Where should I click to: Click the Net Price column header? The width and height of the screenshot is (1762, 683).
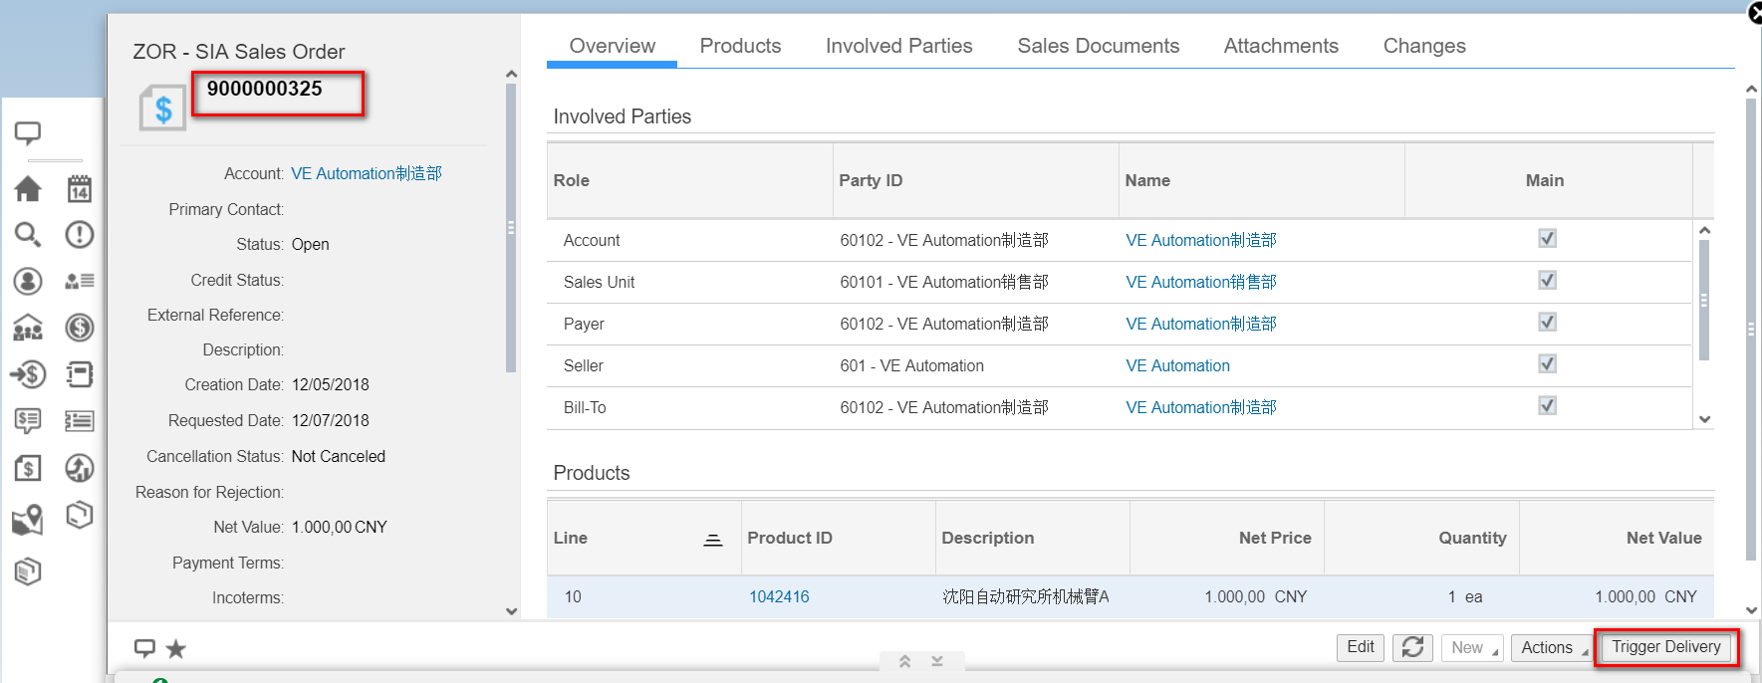1226,538
